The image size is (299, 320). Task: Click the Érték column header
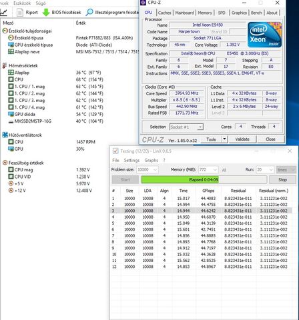point(81,23)
